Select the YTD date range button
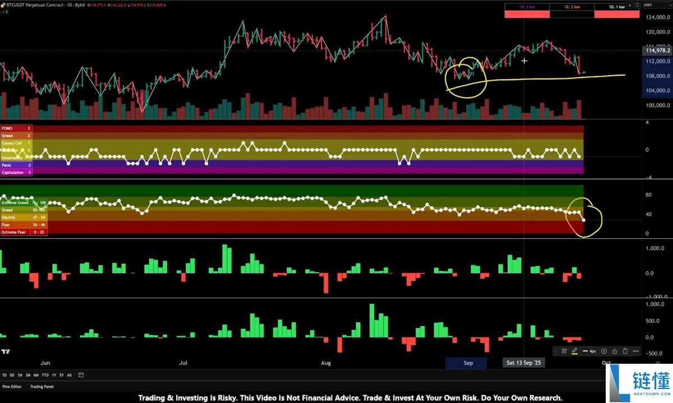The width and height of the screenshot is (673, 403). (x=45, y=375)
